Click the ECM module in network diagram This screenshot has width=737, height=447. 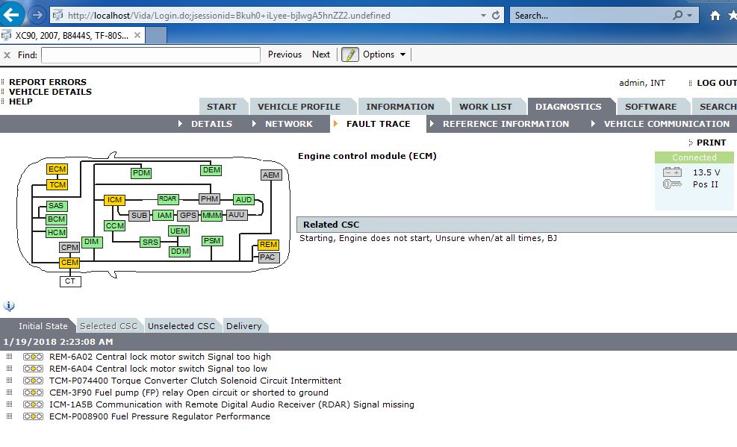(x=57, y=169)
